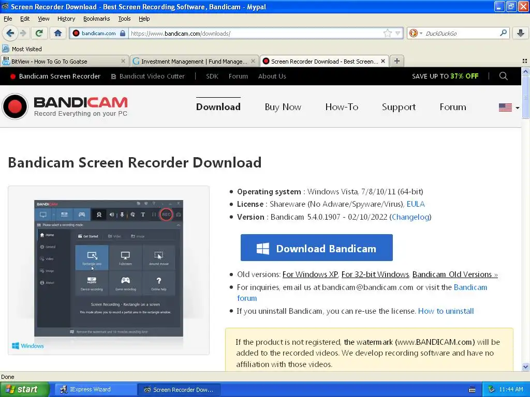Select the Download navigation item
This screenshot has height=397, width=530.
(x=218, y=106)
